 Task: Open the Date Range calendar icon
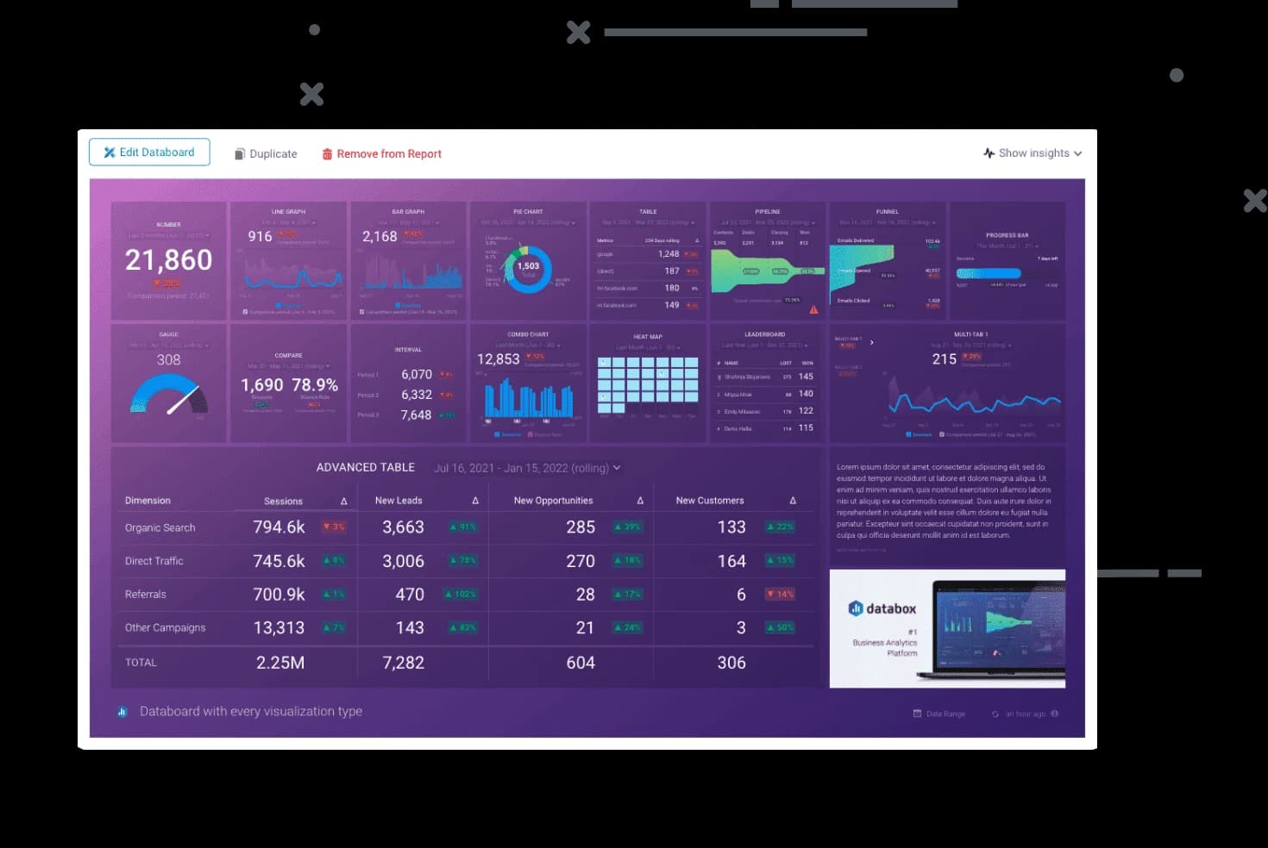(919, 713)
